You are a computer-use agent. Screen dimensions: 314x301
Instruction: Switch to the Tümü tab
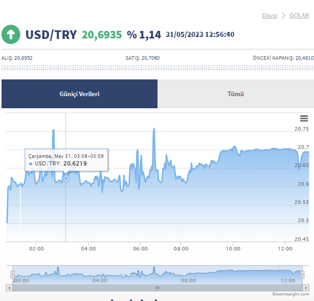pyautogui.click(x=236, y=94)
